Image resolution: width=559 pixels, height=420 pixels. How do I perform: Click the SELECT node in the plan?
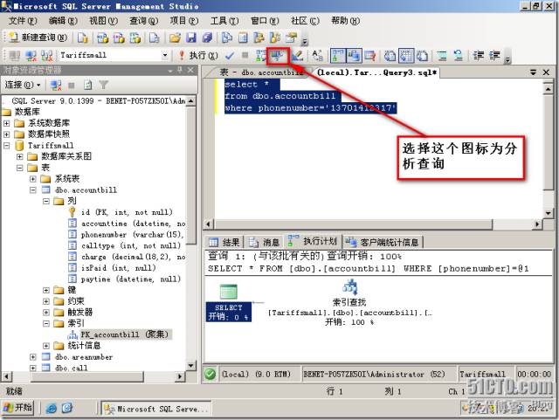point(229,303)
